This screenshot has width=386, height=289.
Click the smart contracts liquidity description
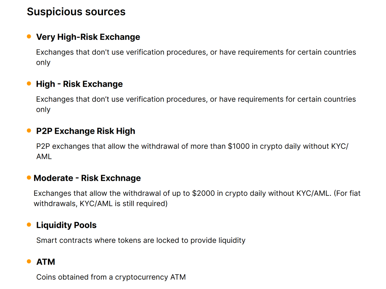pyautogui.click(x=141, y=241)
